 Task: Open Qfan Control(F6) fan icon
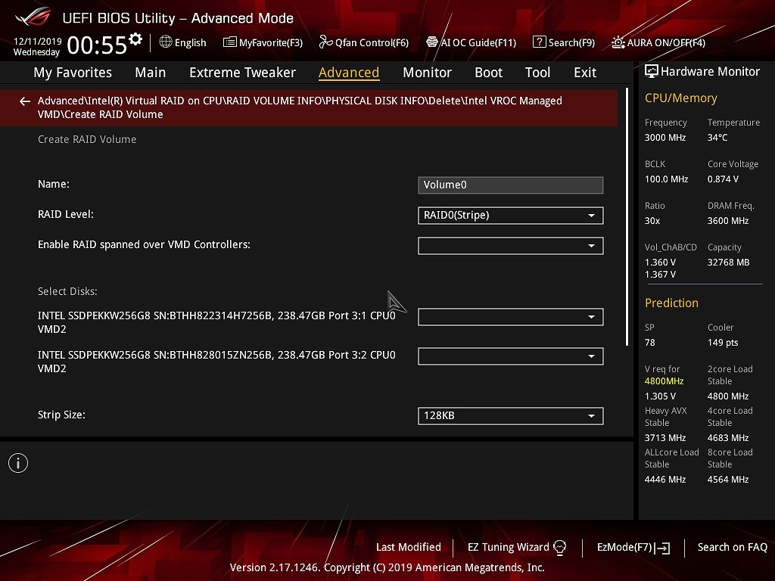coord(325,42)
